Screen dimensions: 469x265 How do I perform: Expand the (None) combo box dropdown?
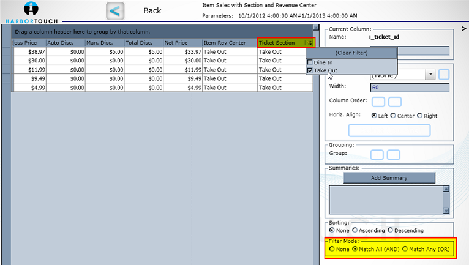(x=430, y=74)
